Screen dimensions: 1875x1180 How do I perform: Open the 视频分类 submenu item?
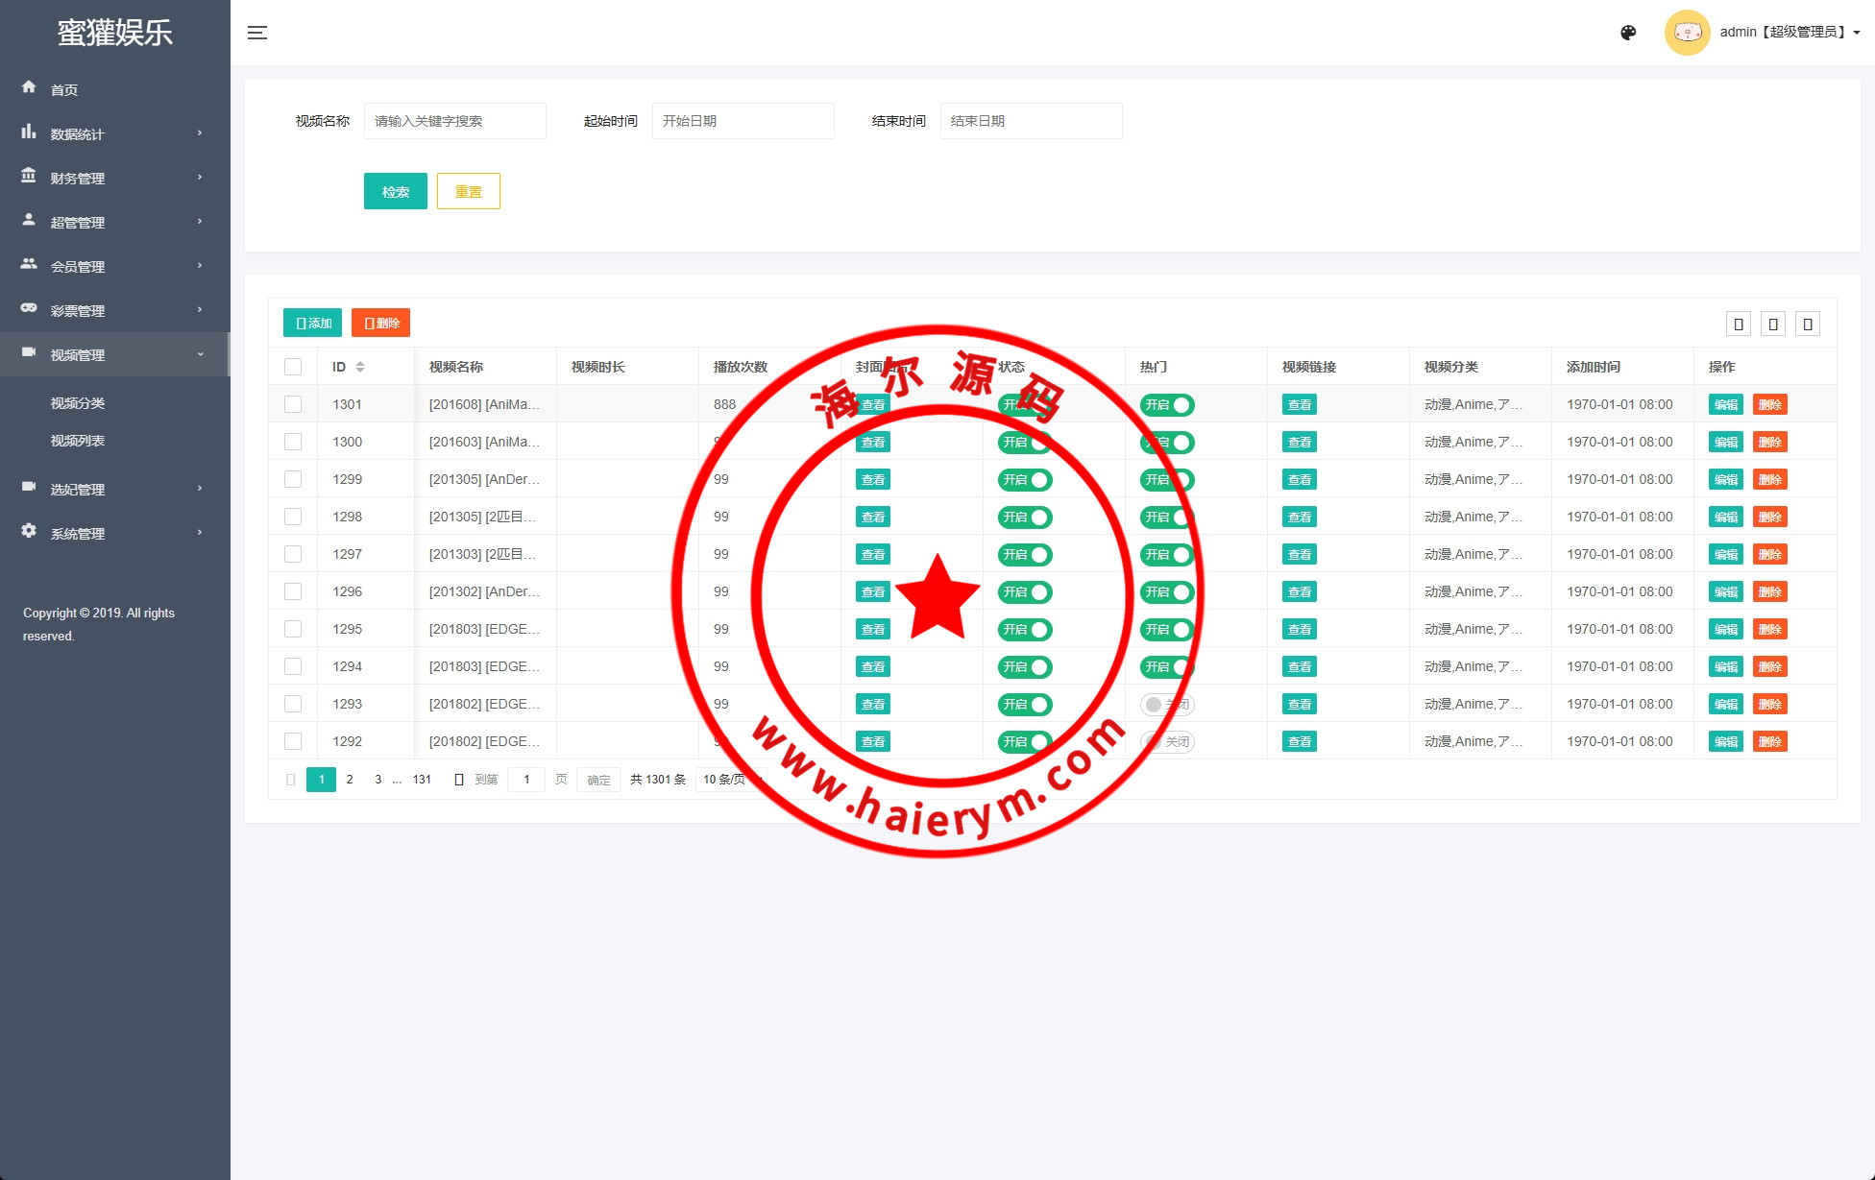coord(78,403)
